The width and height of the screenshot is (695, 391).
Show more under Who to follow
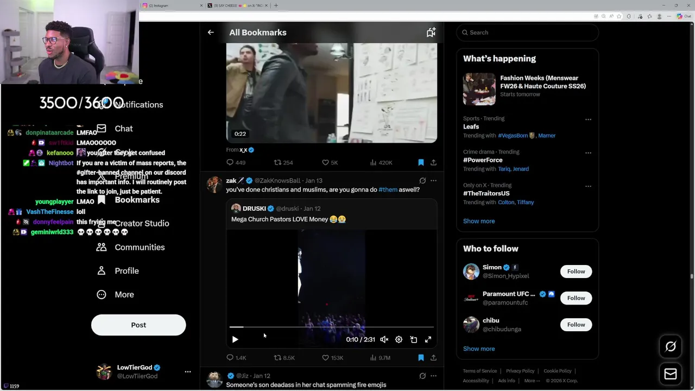479,349
